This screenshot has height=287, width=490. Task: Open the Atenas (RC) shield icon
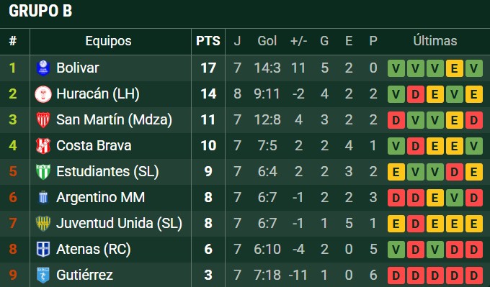[x=43, y=250]
